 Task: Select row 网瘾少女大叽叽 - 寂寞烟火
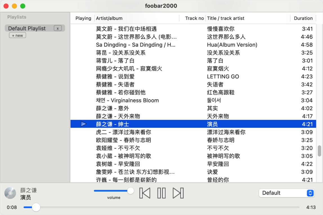(x=193, y=69)
